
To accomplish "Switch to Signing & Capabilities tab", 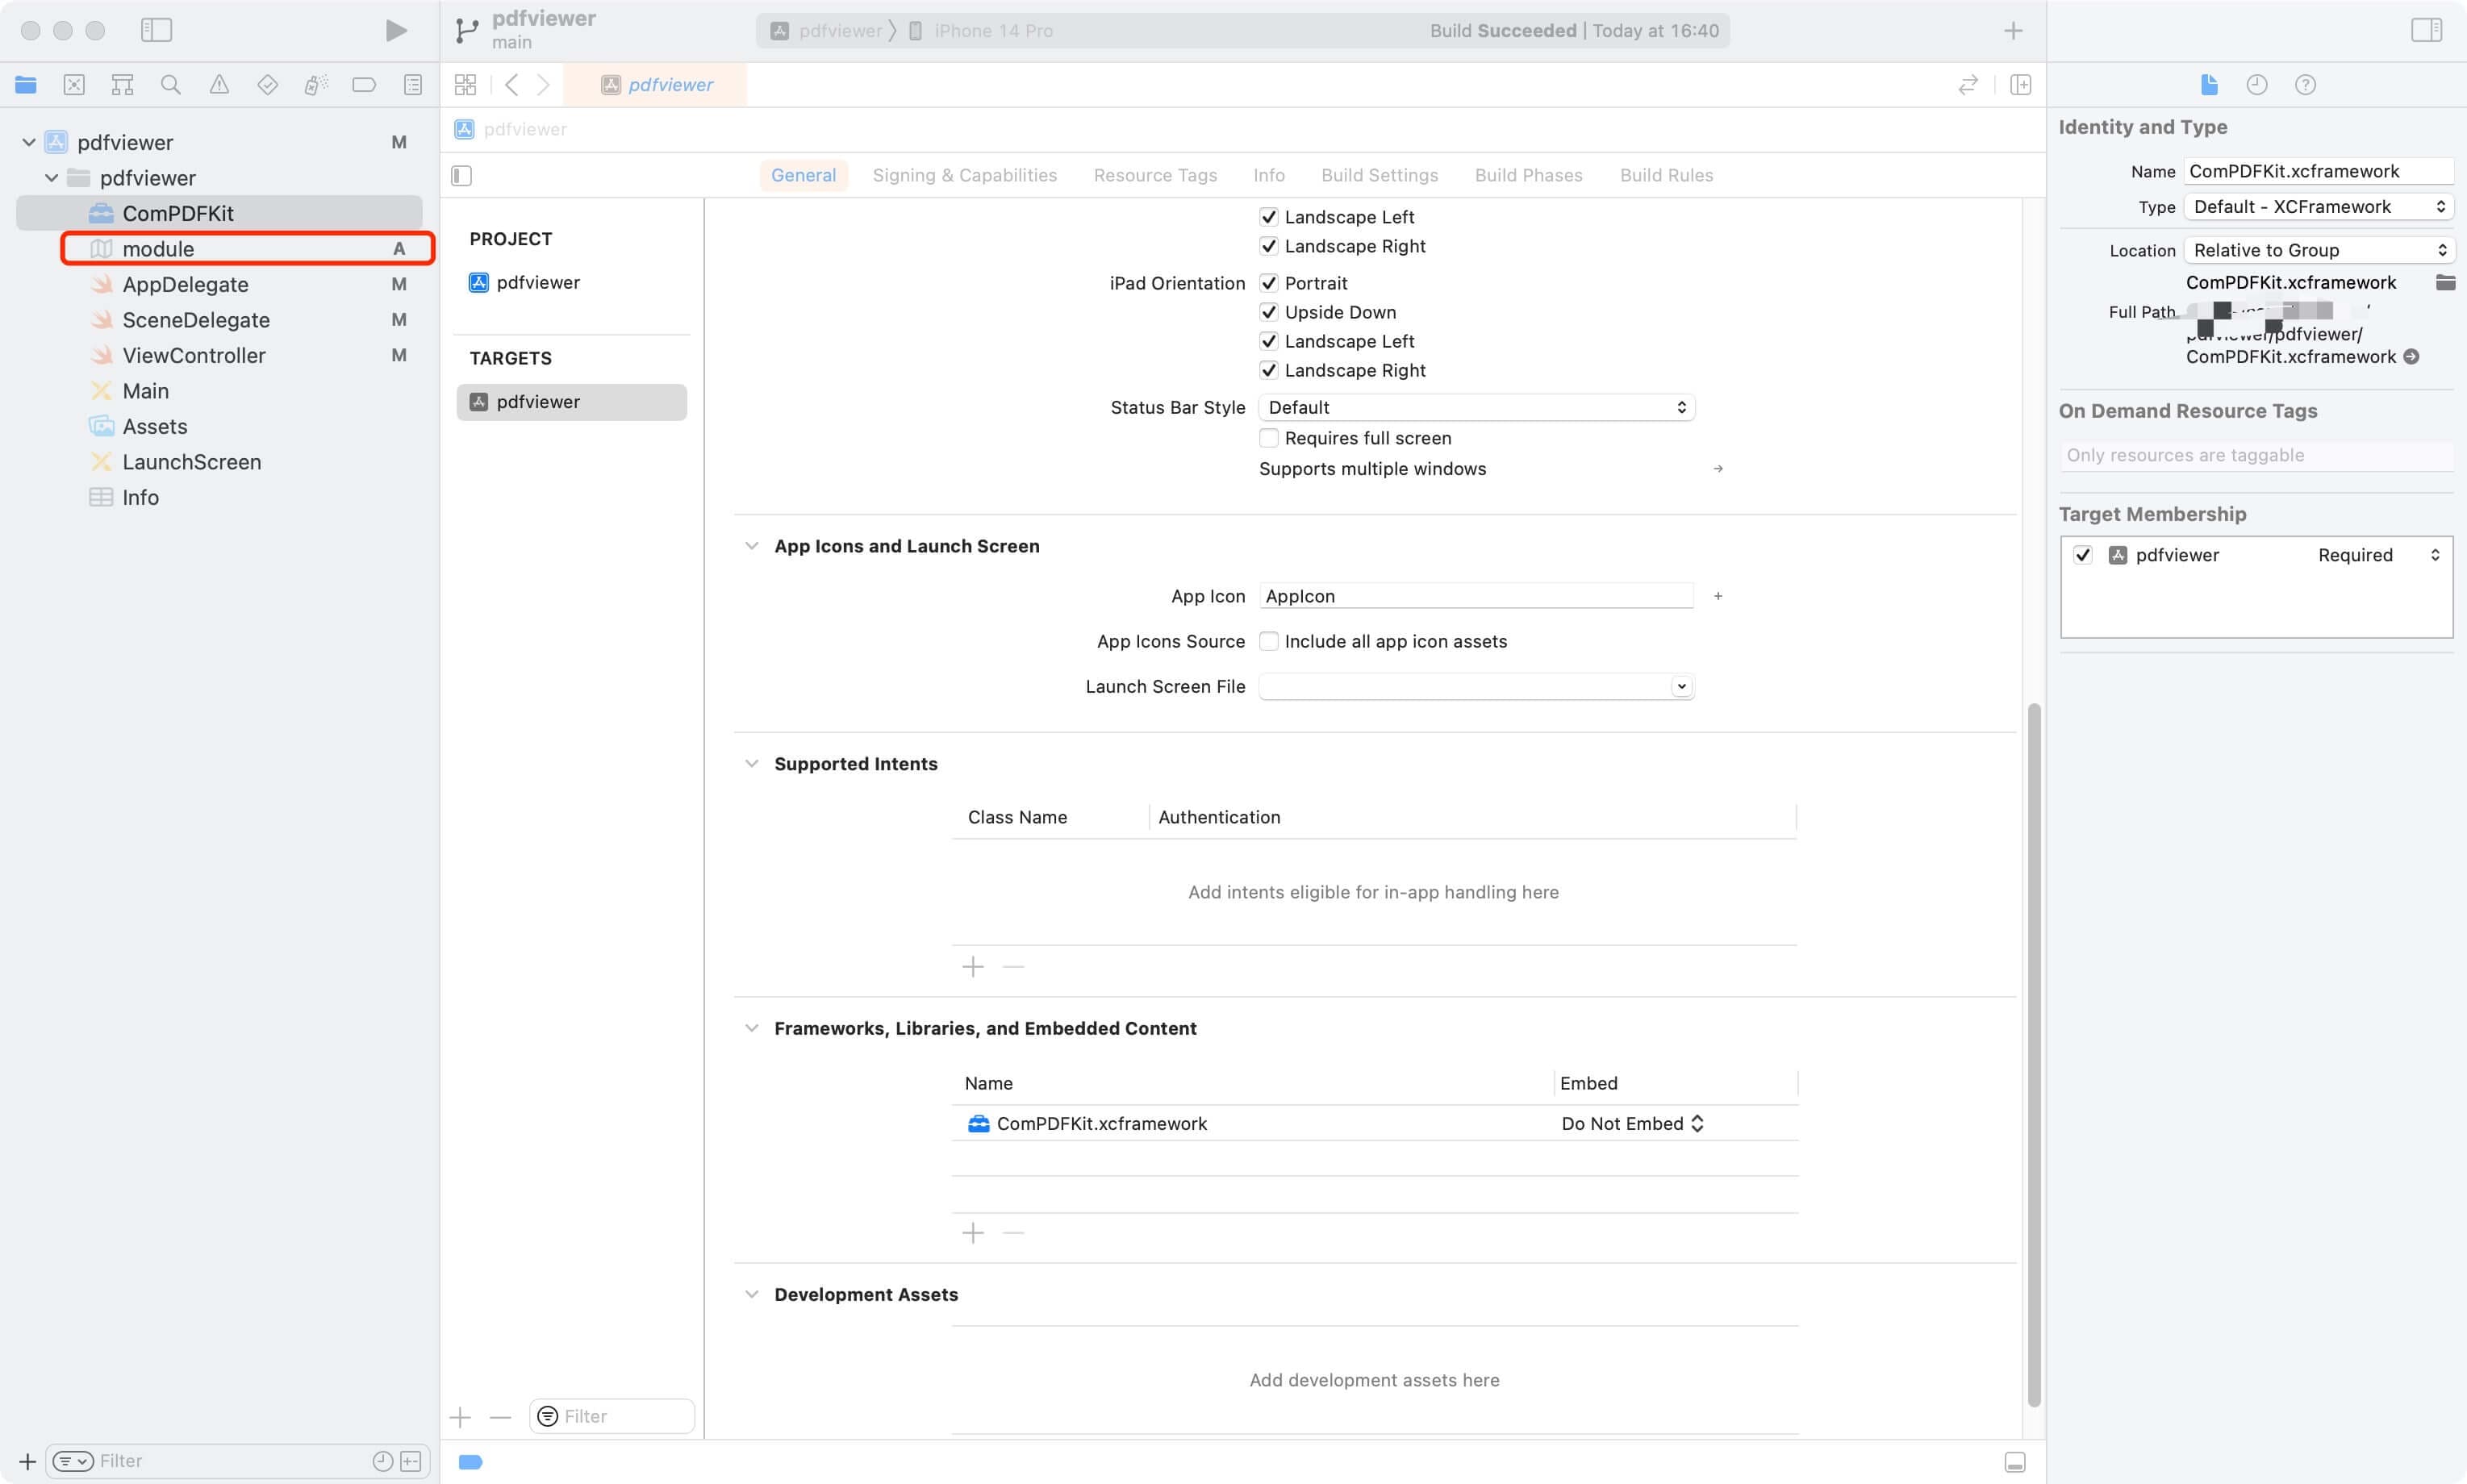I will (964, 175).
